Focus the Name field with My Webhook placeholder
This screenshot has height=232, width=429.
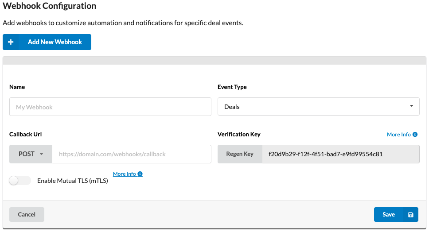(x=110, y=107)
